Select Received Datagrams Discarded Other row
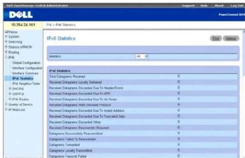245x158 pixels. click(143, 122)
